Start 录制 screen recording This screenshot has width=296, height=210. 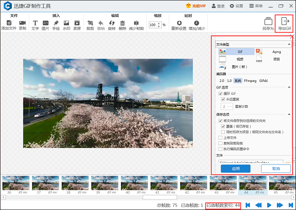pyautogui.click(x=22, y=23)
